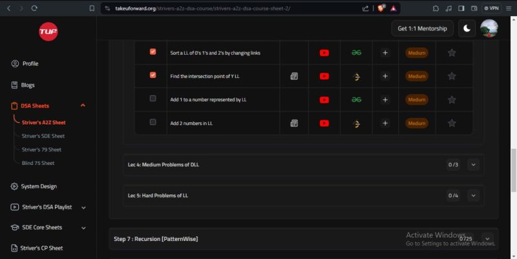517x259 pixels.
Task: Open GeeksforGeeks practice link for Sort a LL row
Action: [x=356, y=53]
